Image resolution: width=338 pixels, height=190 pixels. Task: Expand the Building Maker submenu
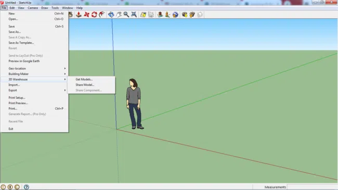pyautogui.click(x=34, y=74)
